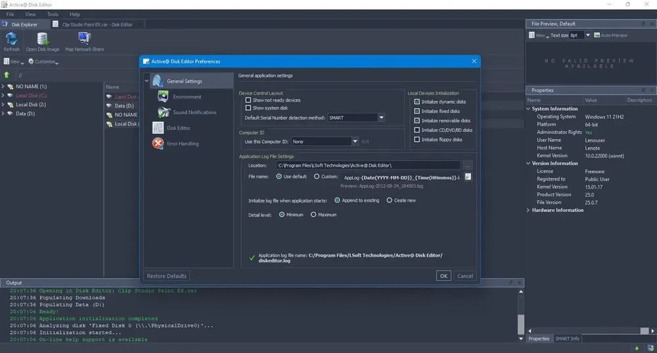Click OK in Preferences dialog

[x=443, y=276]
